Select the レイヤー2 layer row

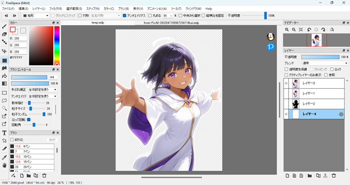pyautogui.click(x=314, y=104)
